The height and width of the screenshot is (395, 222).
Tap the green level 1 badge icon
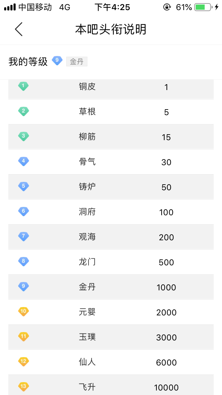click(x=24, y=86)
